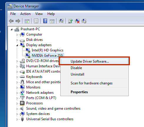This screenshot has width=144, height=127.
Task: Select the Keyboards category label
Action: [x=34, y=77]
